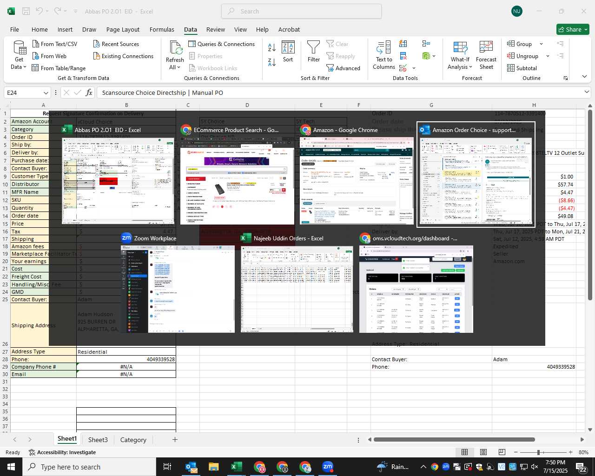
Task: Click the horizontal scrollbar
Action: tap(455, 439)
